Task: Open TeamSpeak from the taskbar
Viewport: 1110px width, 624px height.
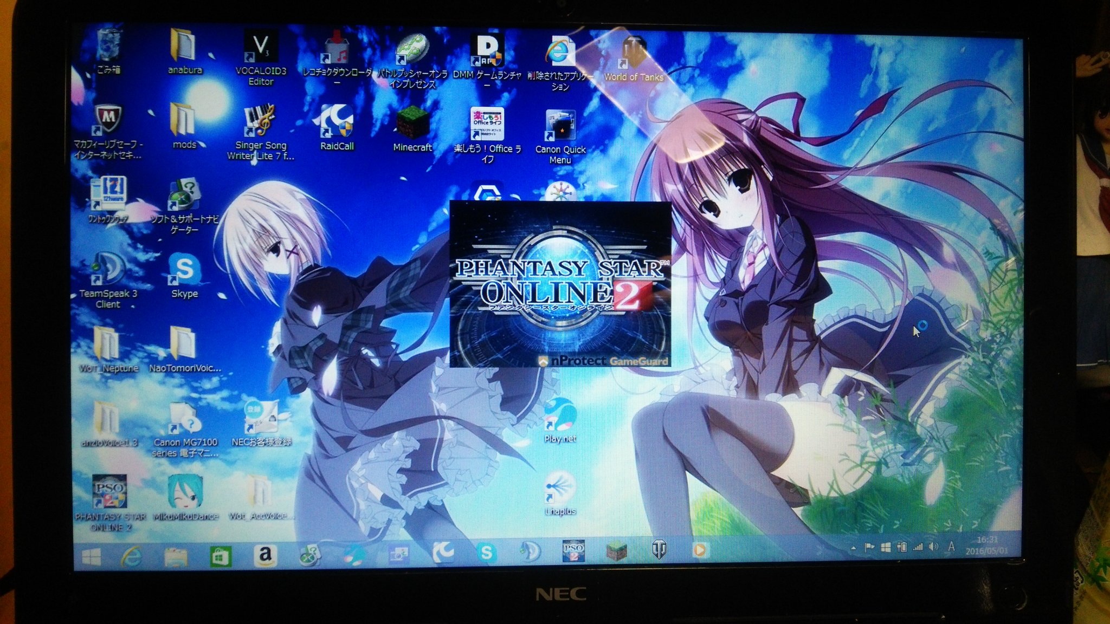Action: point(530,552)
